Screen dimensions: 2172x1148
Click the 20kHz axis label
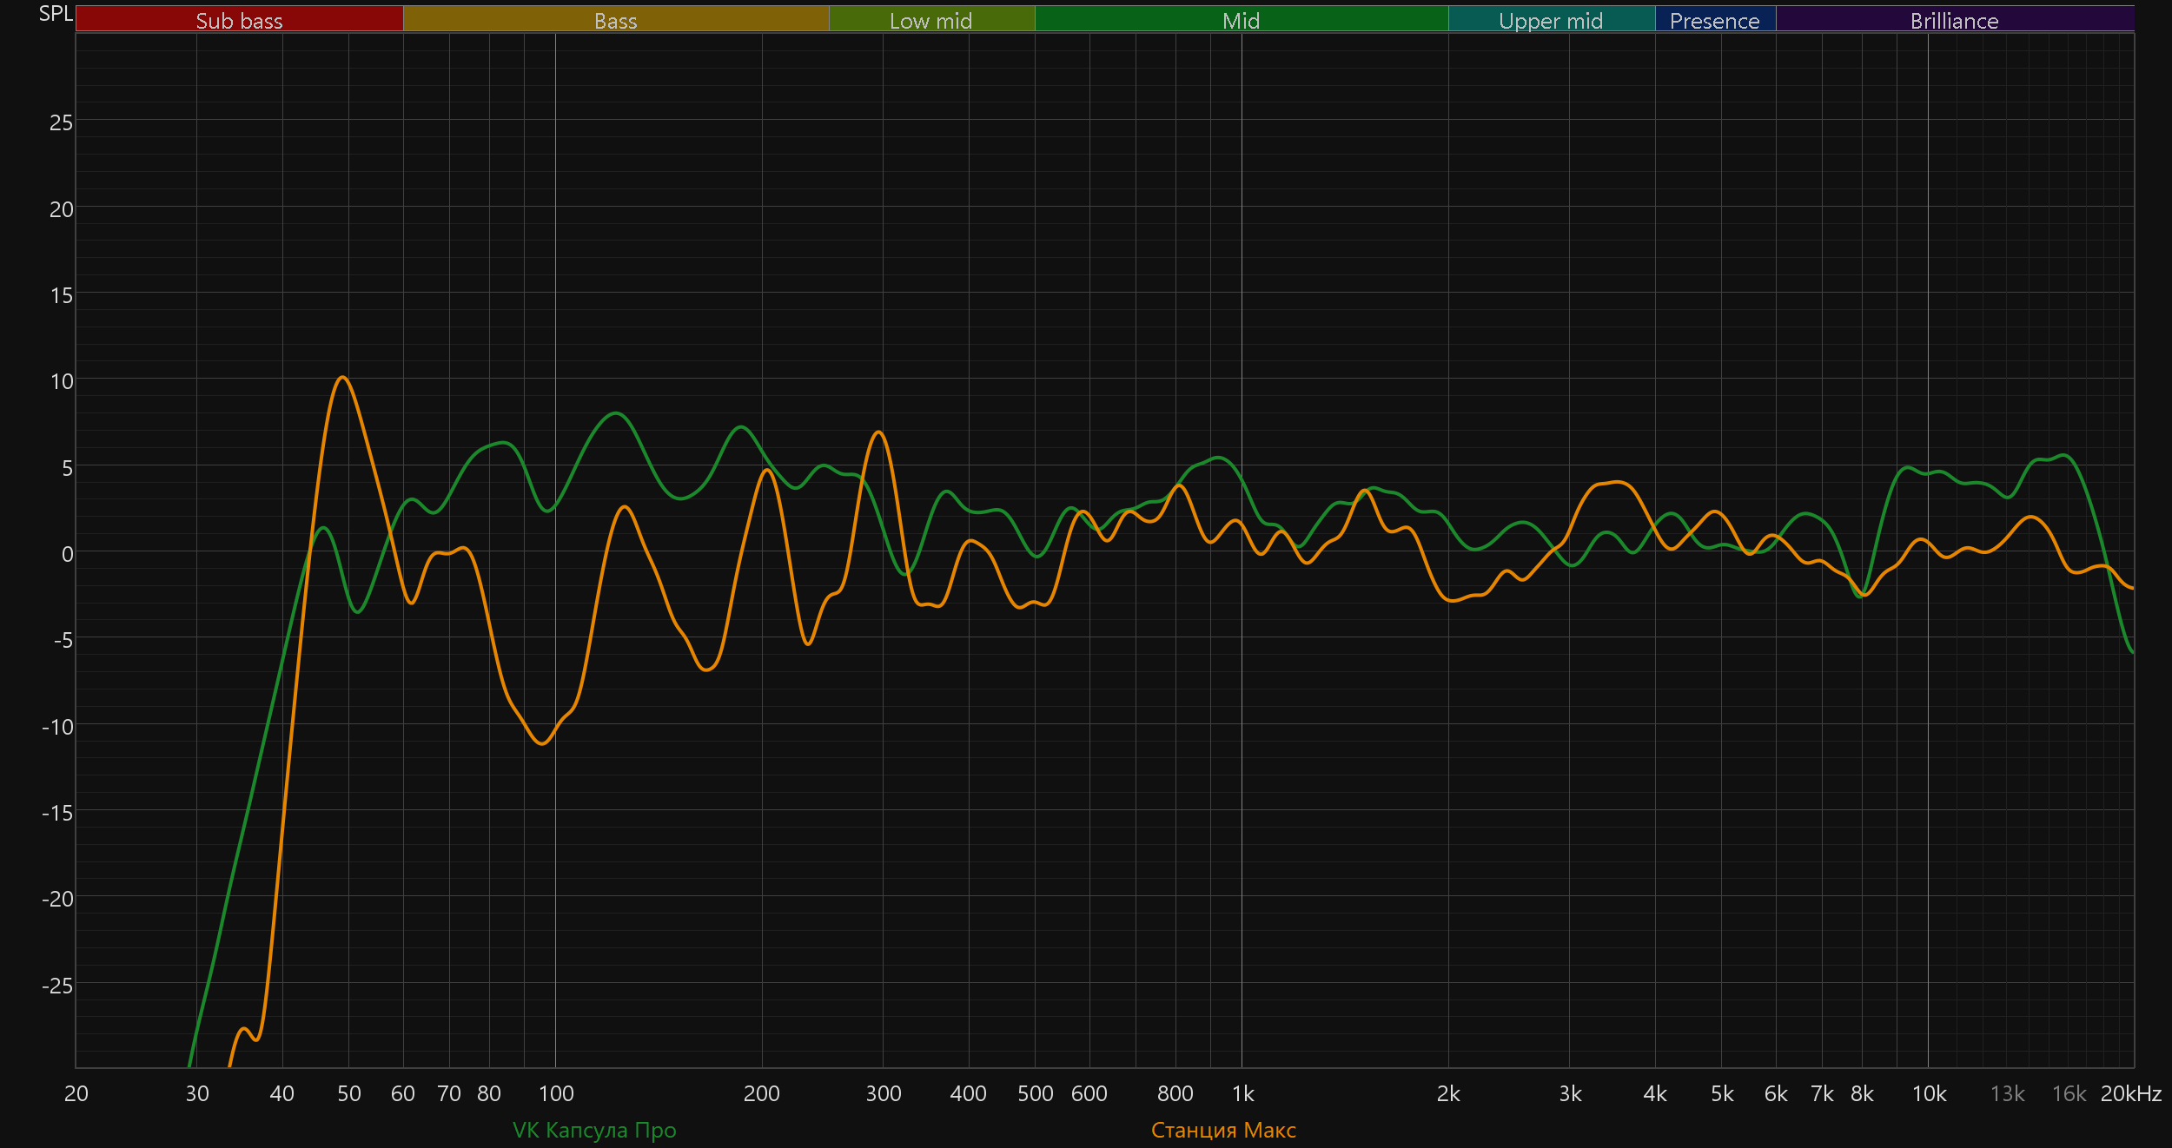coord(2130,1093)
